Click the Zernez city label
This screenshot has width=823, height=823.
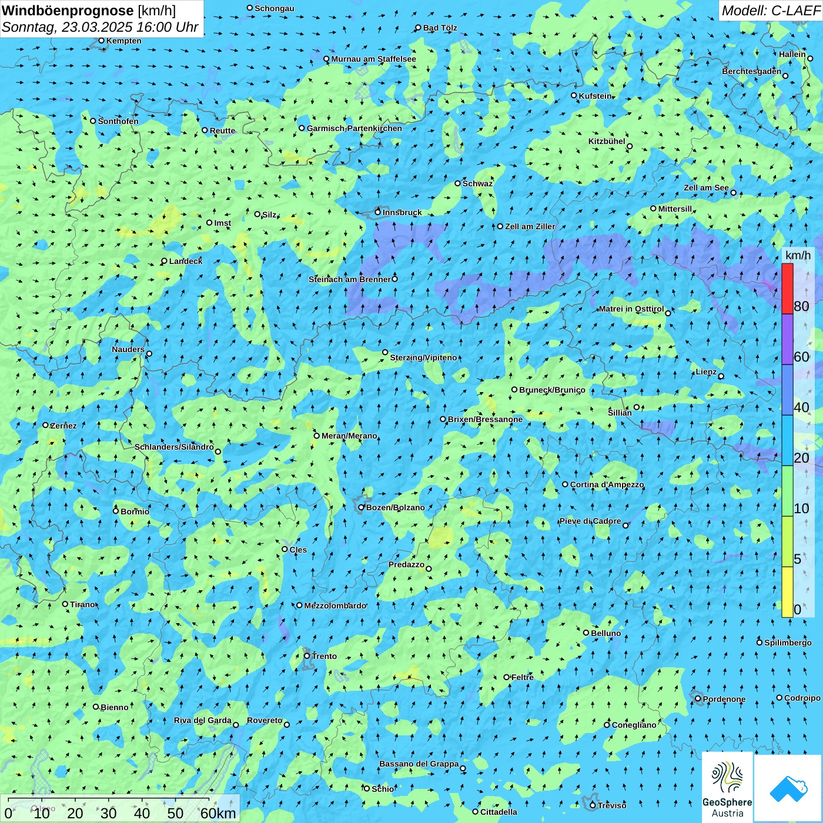(x=63, y=426)
